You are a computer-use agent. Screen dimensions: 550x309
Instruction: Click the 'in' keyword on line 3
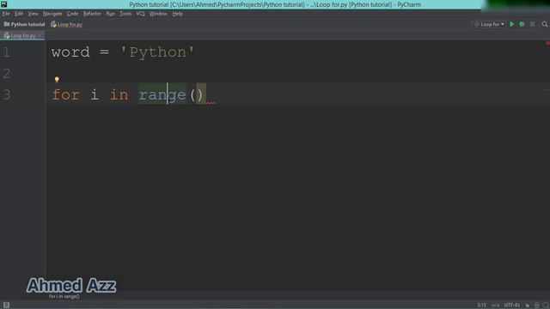coord(119,95)
